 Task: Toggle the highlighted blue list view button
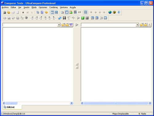[67, 12]
